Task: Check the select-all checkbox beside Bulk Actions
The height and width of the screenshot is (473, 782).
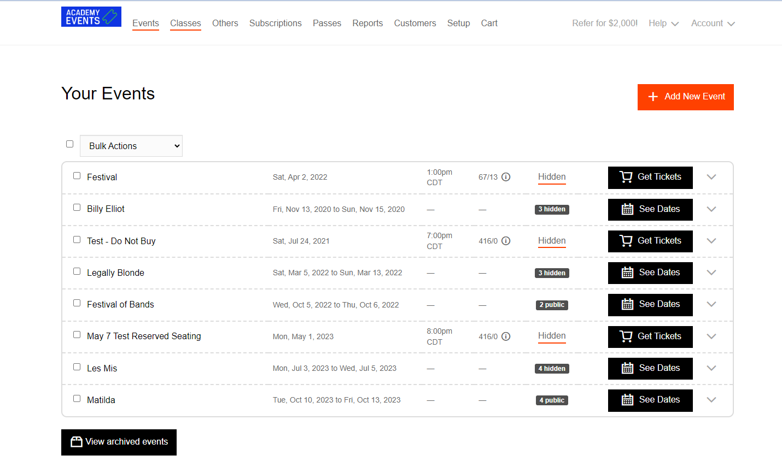Action: point(69,144)
